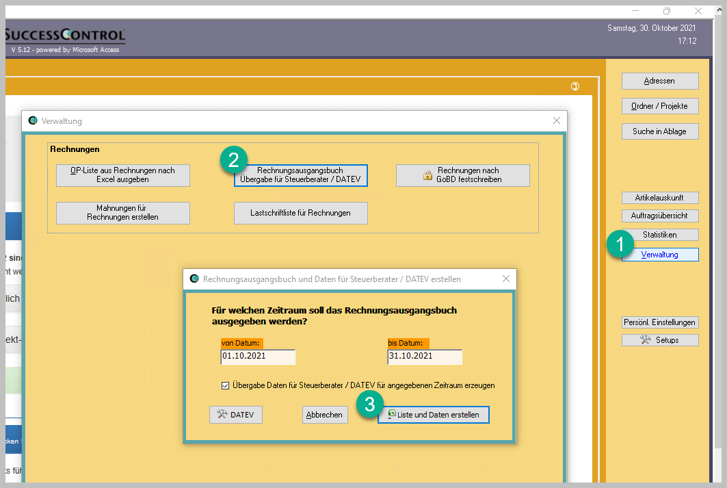Open Mahnungen für Rechnungen erstellen
Image resolution: width=727 pixels, height=488 pixels.
point(123,213)
